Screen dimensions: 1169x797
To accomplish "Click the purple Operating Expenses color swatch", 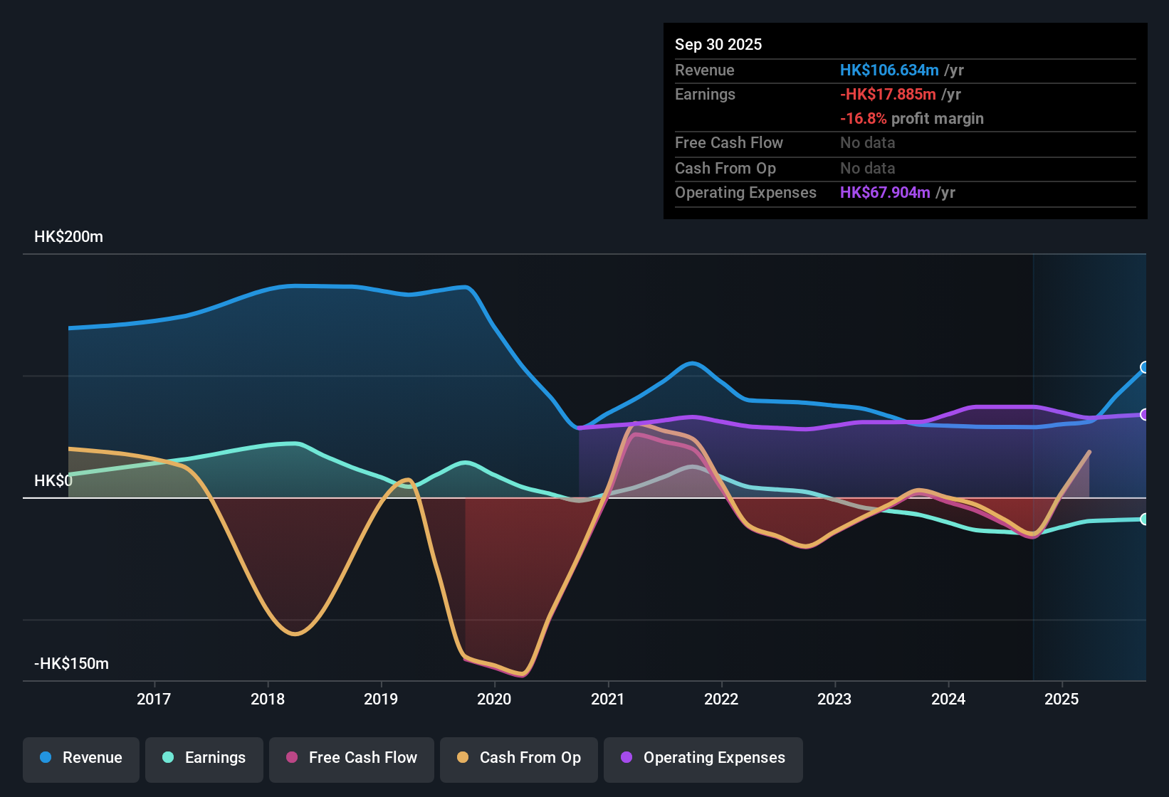I will 626,759.
